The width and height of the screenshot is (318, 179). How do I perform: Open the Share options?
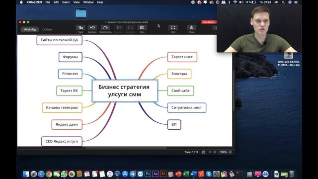(191, 28)
